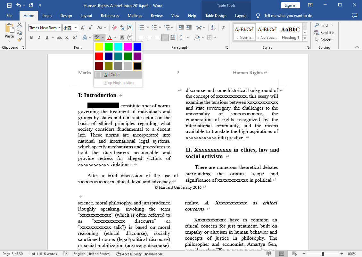Viewport: 362px width, 257px height.
Task: Select Print Layout view in status bar
Action: click(x=281, y=253)
